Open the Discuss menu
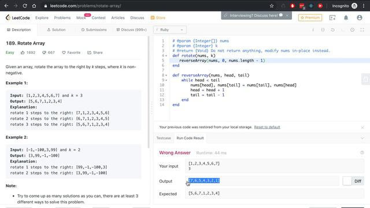The image size is (370, 208). coord(137,18)
